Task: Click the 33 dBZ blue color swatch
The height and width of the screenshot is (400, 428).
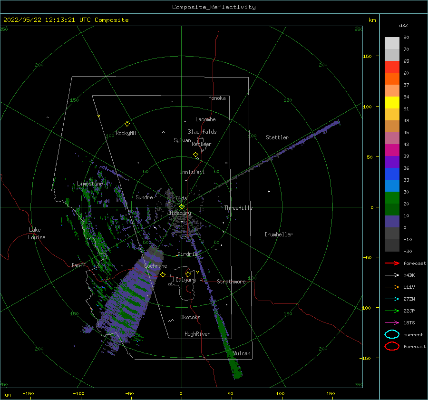Action: tap(392, 185)
